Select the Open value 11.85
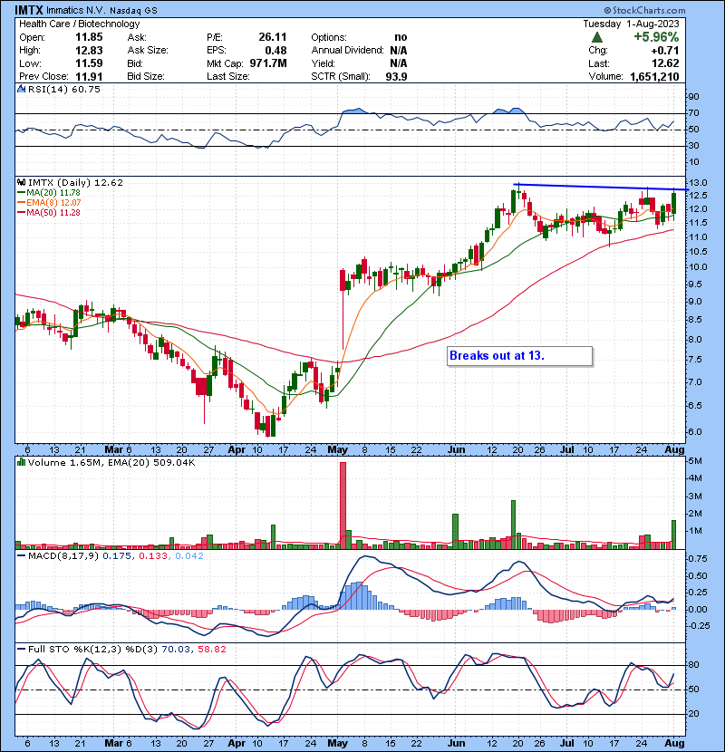 coord(89,37)
